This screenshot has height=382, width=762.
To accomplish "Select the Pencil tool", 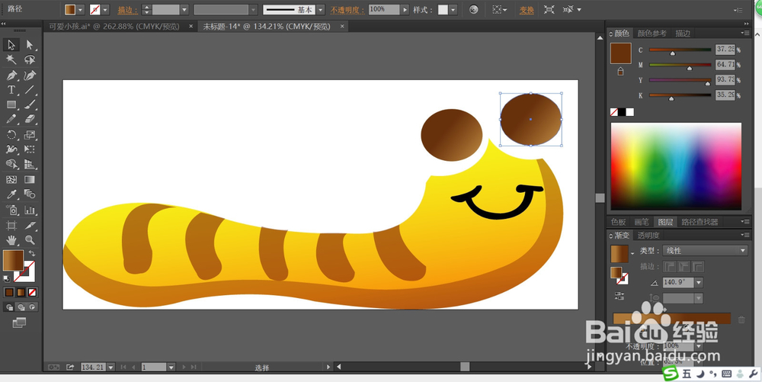I will tap(11, 119).
